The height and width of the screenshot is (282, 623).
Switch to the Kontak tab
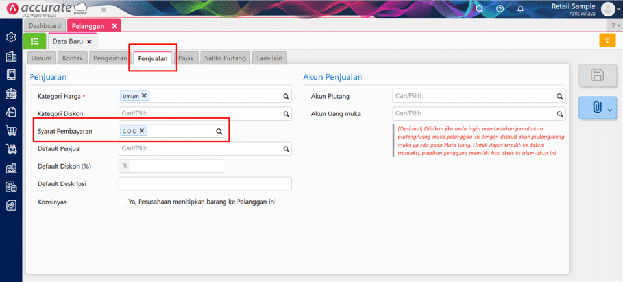(x=72, y=58)
